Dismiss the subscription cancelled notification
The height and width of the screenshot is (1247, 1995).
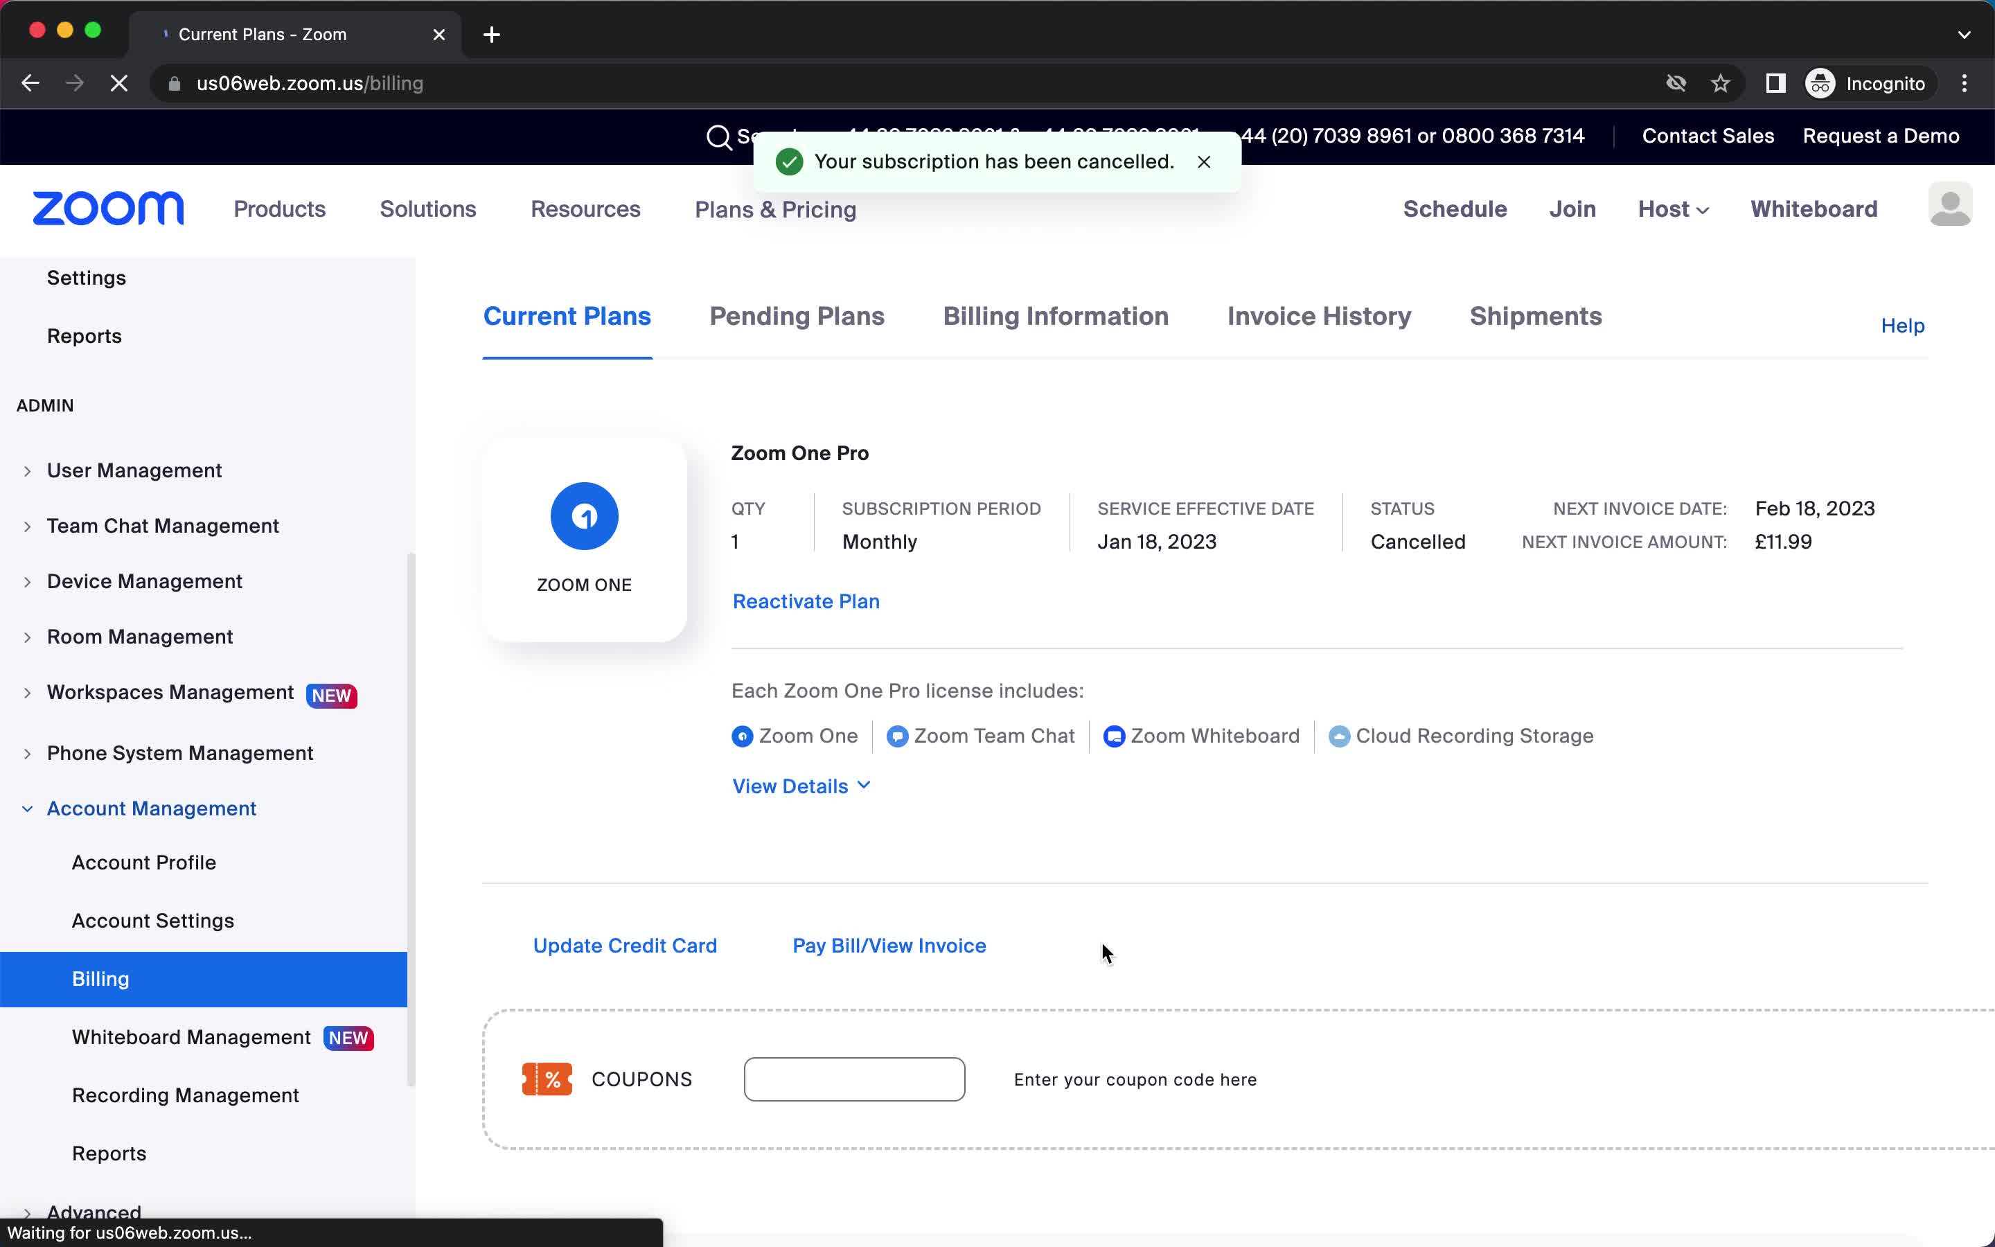1204,161
